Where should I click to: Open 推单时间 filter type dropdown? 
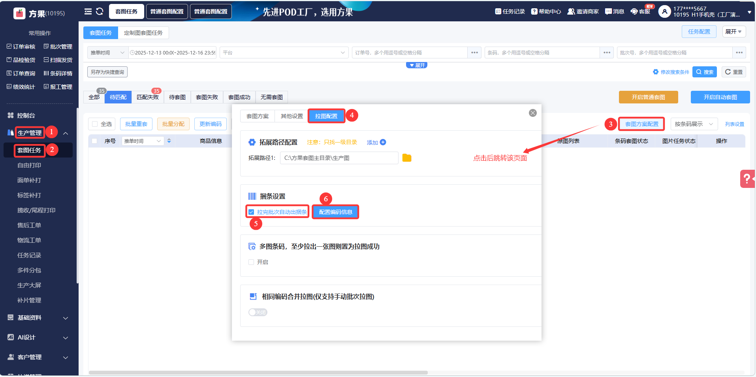tap(107, 53)
